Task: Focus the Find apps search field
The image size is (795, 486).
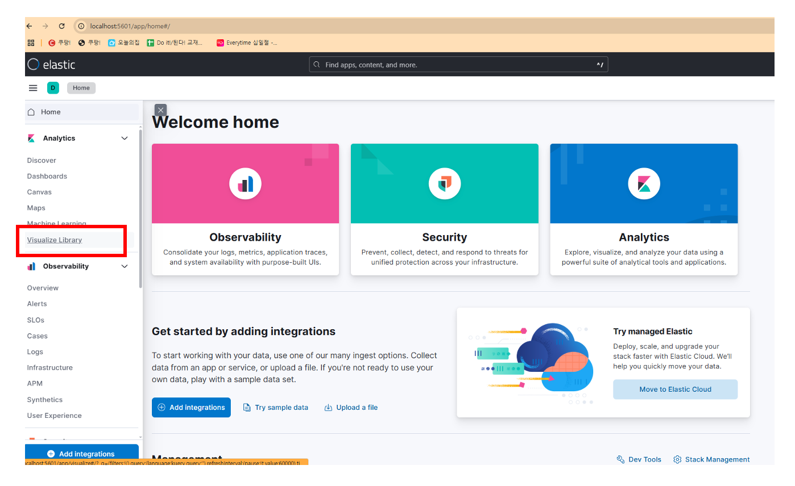Action: 458,65
